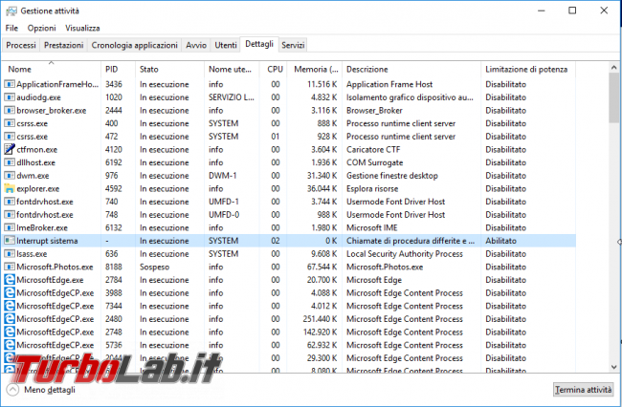Click the scrollbar up arrow
This screenshot has height=407, width=622.
pos(613,68)
